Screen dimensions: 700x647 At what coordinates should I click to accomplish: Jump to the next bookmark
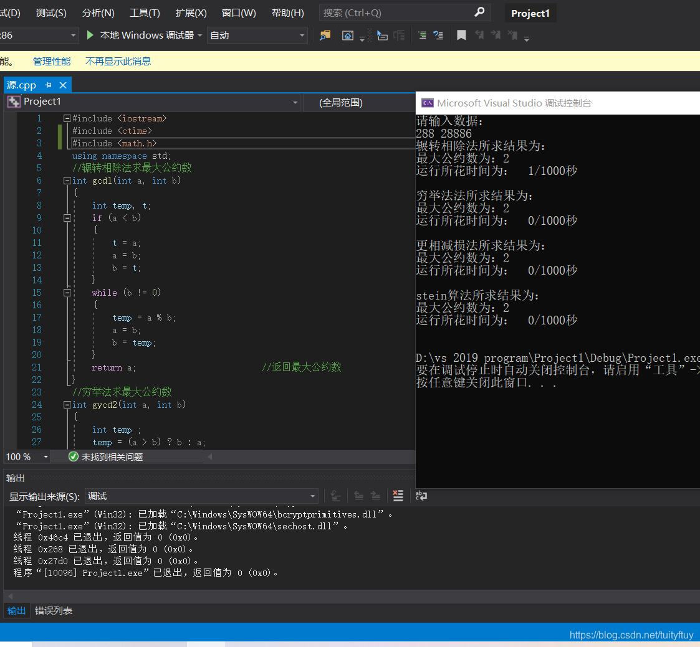(x=496, y=35)
